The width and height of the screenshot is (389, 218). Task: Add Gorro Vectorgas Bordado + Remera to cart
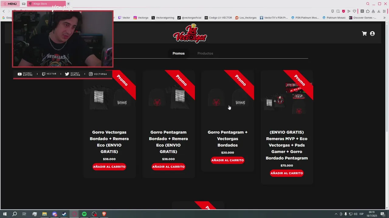(109, 167)
